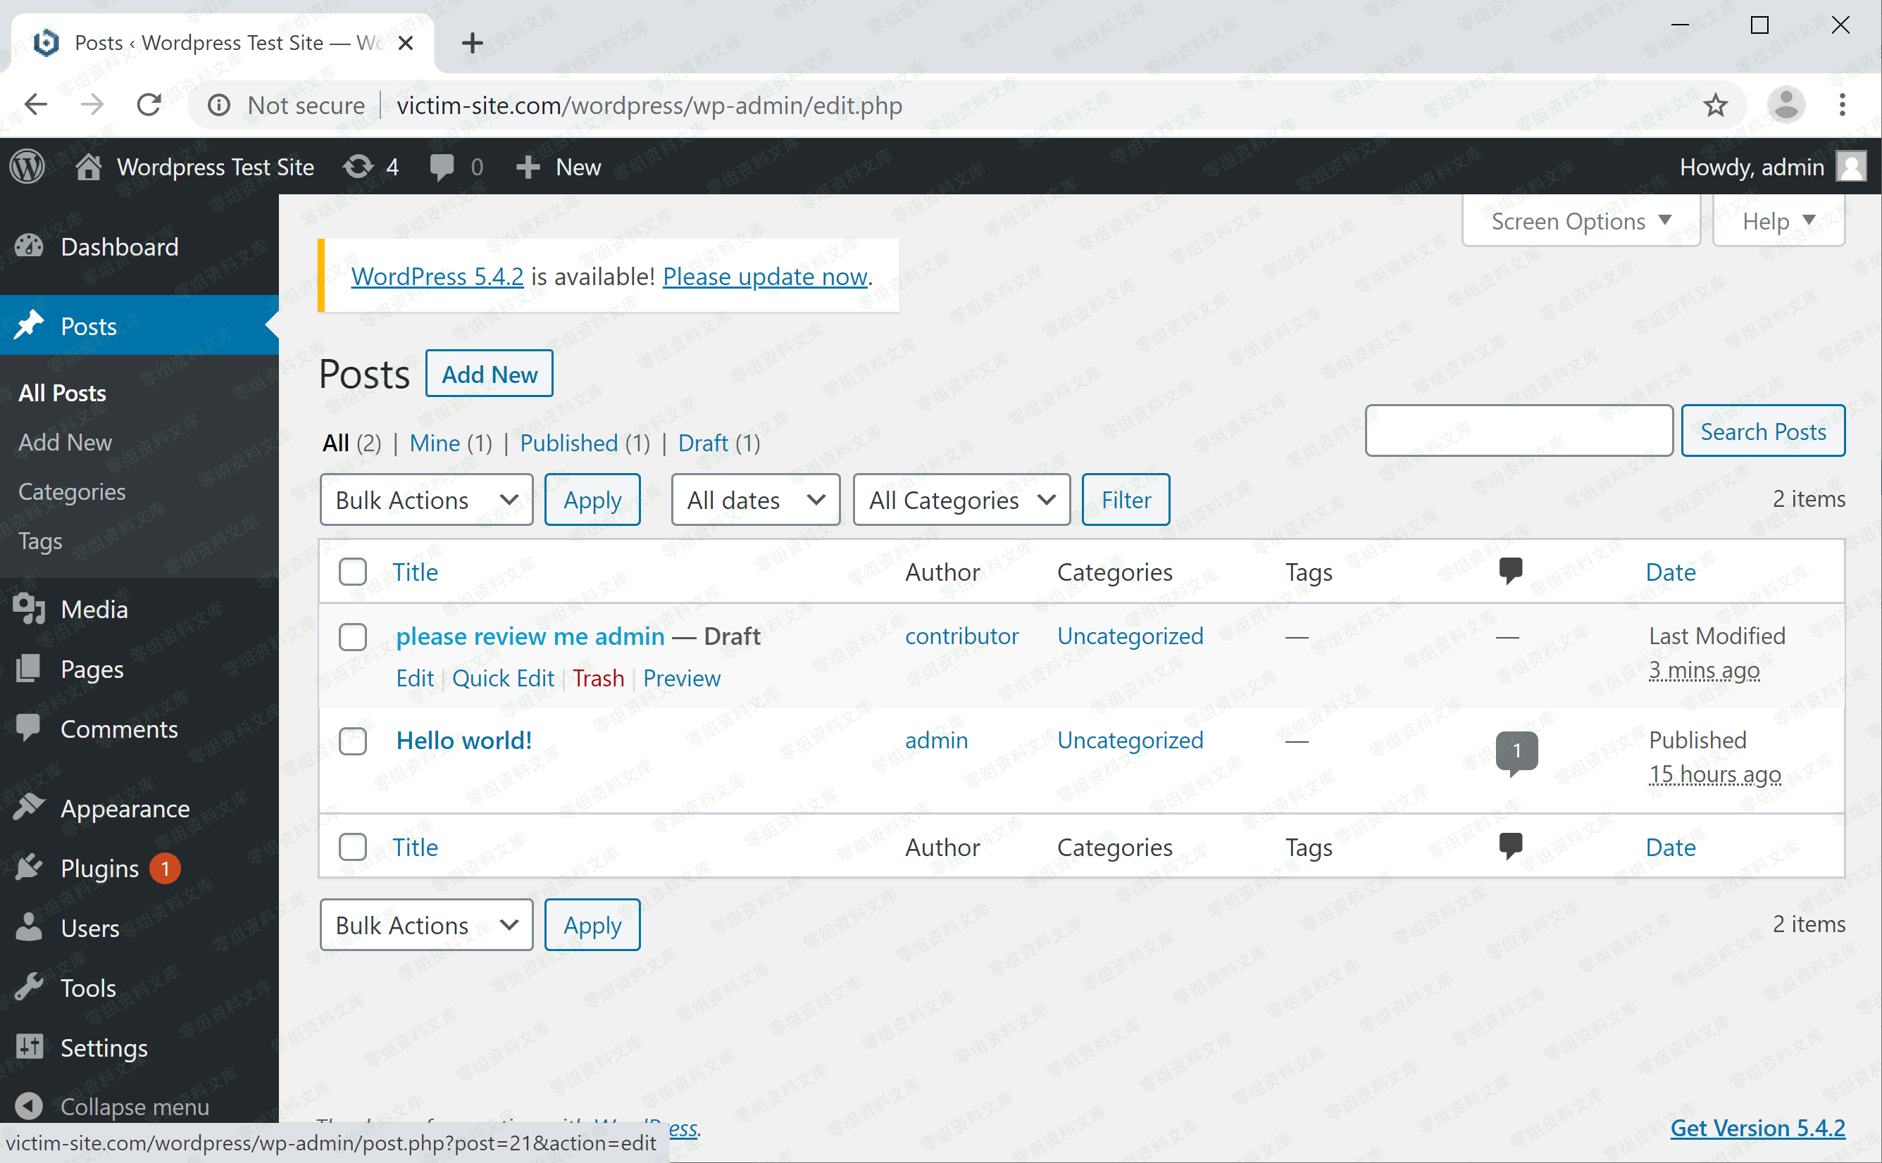Check the select-all box in table footer
The height and width of the screenshot is (1163, 1882).
pyautogui.click(x=352, y=847)
